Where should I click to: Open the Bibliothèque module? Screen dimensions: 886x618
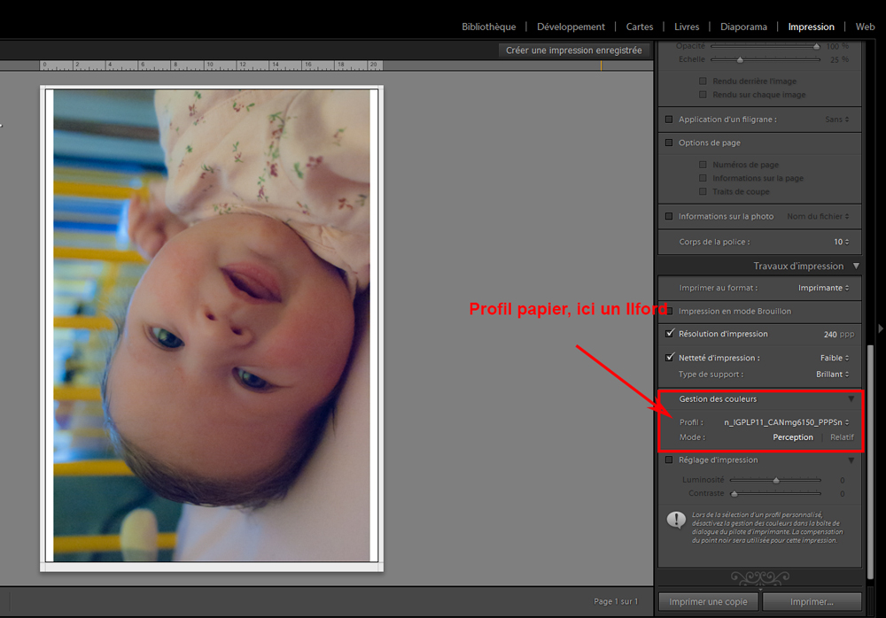[489, 27]
